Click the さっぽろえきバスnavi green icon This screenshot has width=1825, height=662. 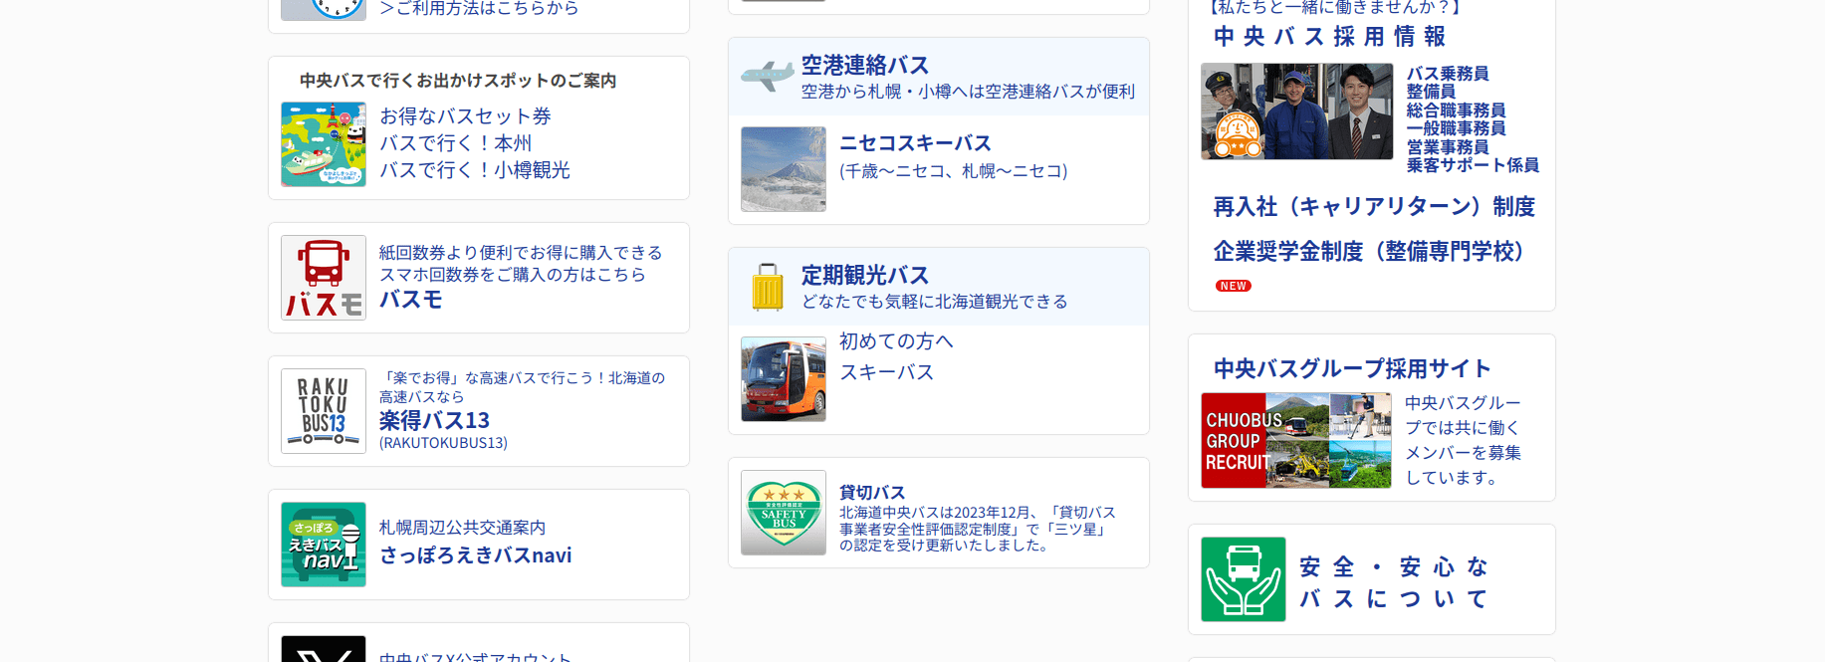tap(323, 545)
